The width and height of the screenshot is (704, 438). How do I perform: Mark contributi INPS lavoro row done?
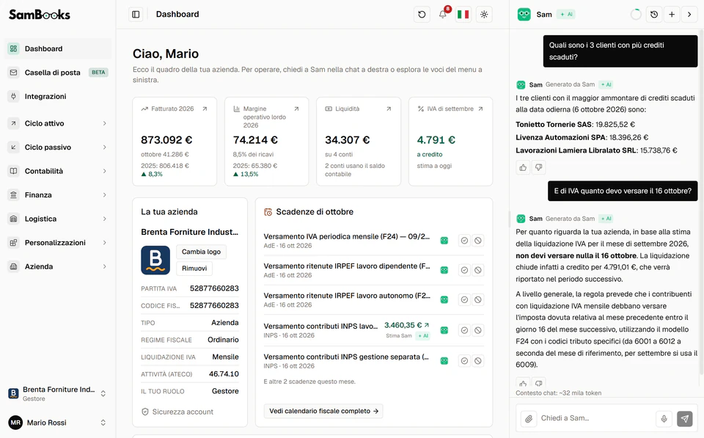point(464,331)
